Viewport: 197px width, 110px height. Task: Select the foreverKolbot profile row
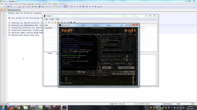tap(51, 28)
